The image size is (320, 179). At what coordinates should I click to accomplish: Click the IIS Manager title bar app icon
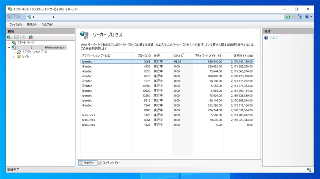click(x=10, y=9)
